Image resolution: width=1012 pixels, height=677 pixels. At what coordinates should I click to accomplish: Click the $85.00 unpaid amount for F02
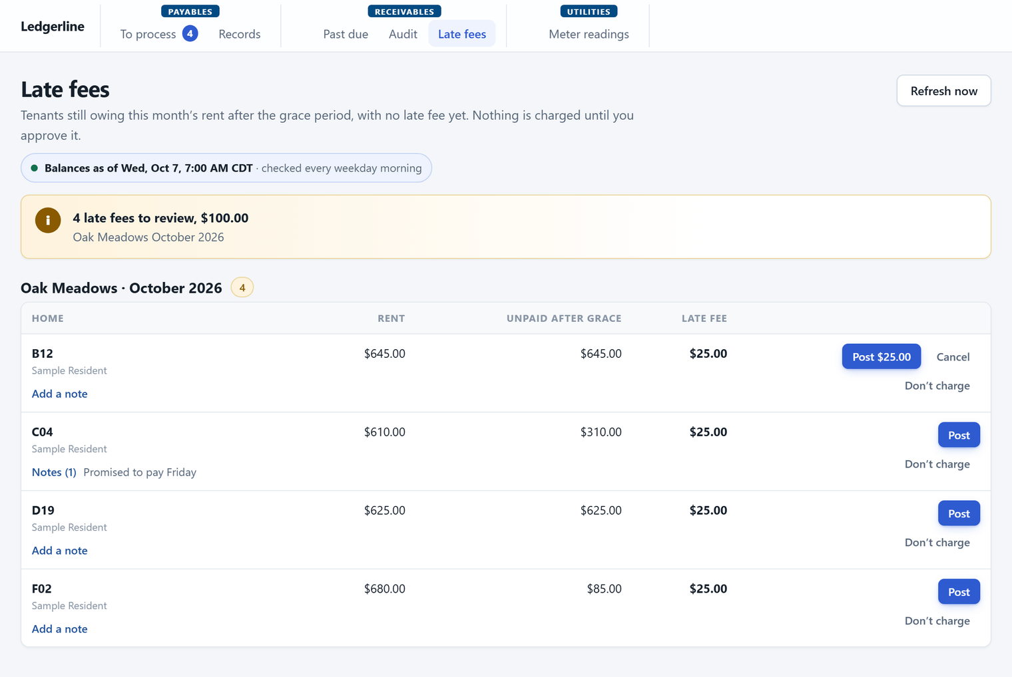coord(605,589)
